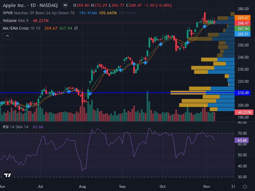Click the orange 269.67 price label

coord(243,18)
